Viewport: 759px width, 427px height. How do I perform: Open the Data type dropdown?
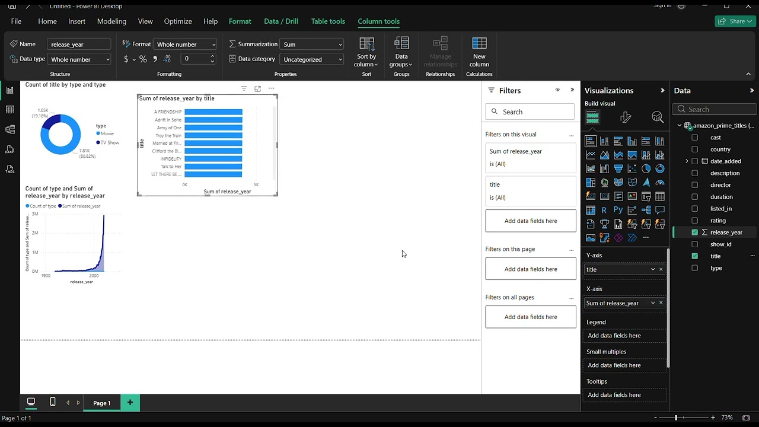coord(79,59)
